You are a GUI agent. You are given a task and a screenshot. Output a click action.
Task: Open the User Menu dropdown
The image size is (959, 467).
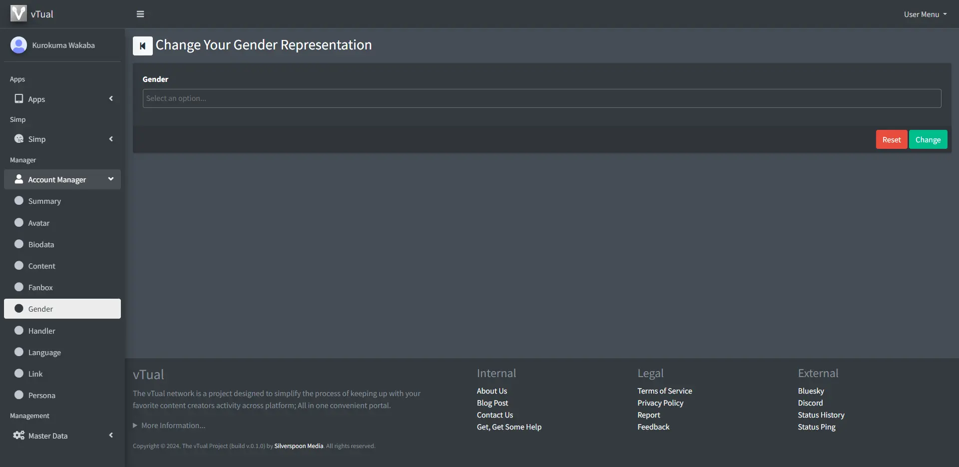pyautogui.click(x=925, y=14)
